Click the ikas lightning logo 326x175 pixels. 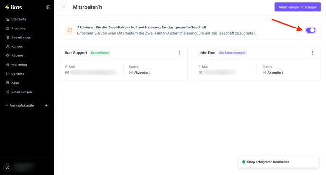[x=14, y=7]
